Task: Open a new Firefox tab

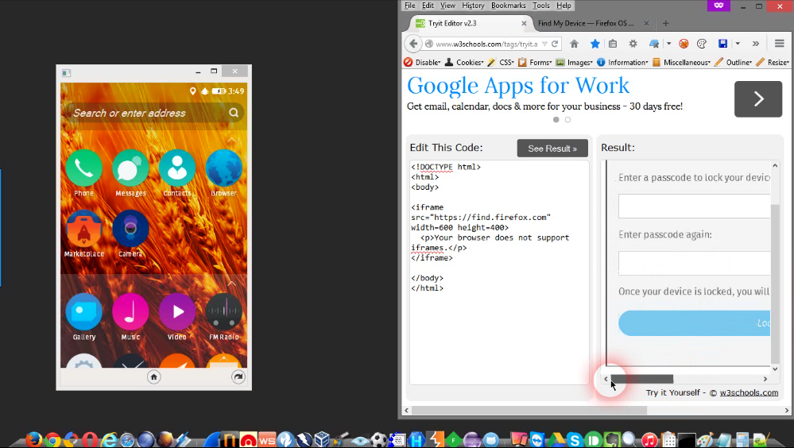Action: coord(665,23)
